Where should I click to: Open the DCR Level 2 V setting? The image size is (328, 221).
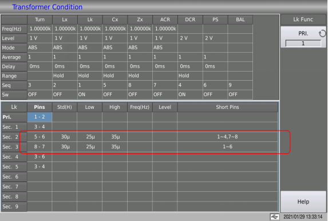point(190,38)
